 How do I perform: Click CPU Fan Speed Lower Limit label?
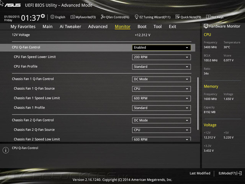[x=35, y=57]
